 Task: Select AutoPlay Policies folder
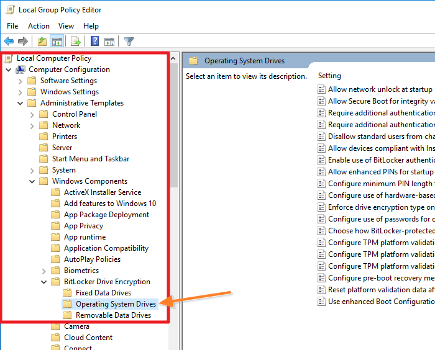click(92, 259)
